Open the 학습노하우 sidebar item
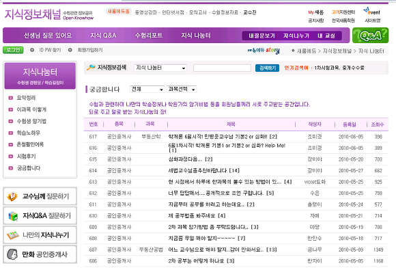This screenshot has height=268, width=396. [x=28, y=133]
